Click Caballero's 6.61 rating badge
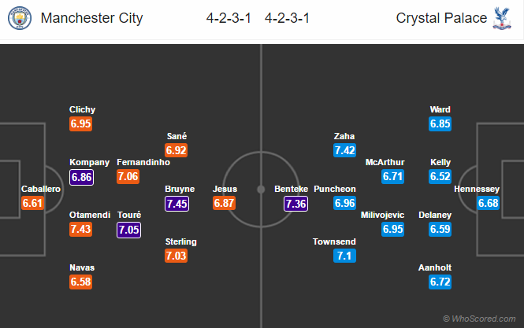Viewport: 524px width, 328px height. [x=32, y=204]
